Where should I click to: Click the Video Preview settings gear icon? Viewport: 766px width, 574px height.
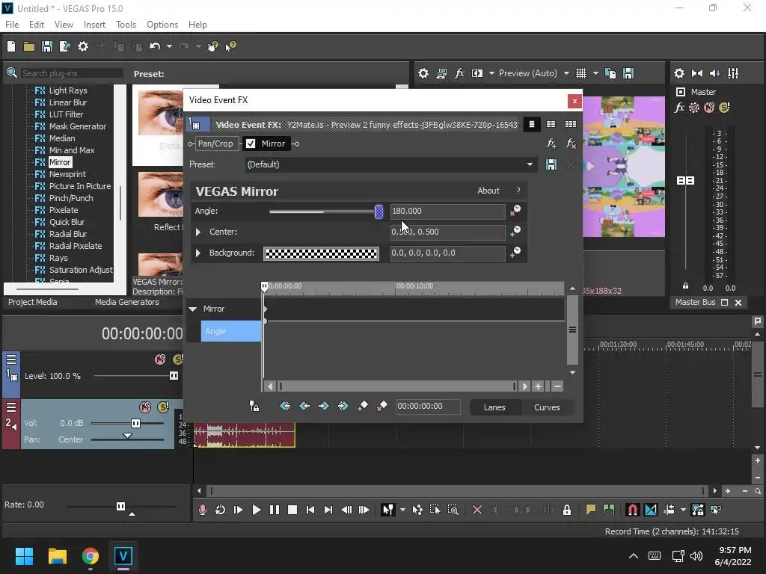point(423,73)
